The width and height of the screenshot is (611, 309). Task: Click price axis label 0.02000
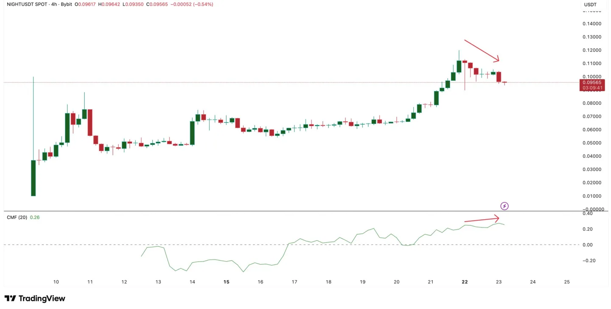pyautogui.click(x=592, y=183)
